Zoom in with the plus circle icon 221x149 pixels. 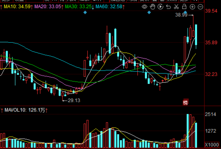pos(192,7)
